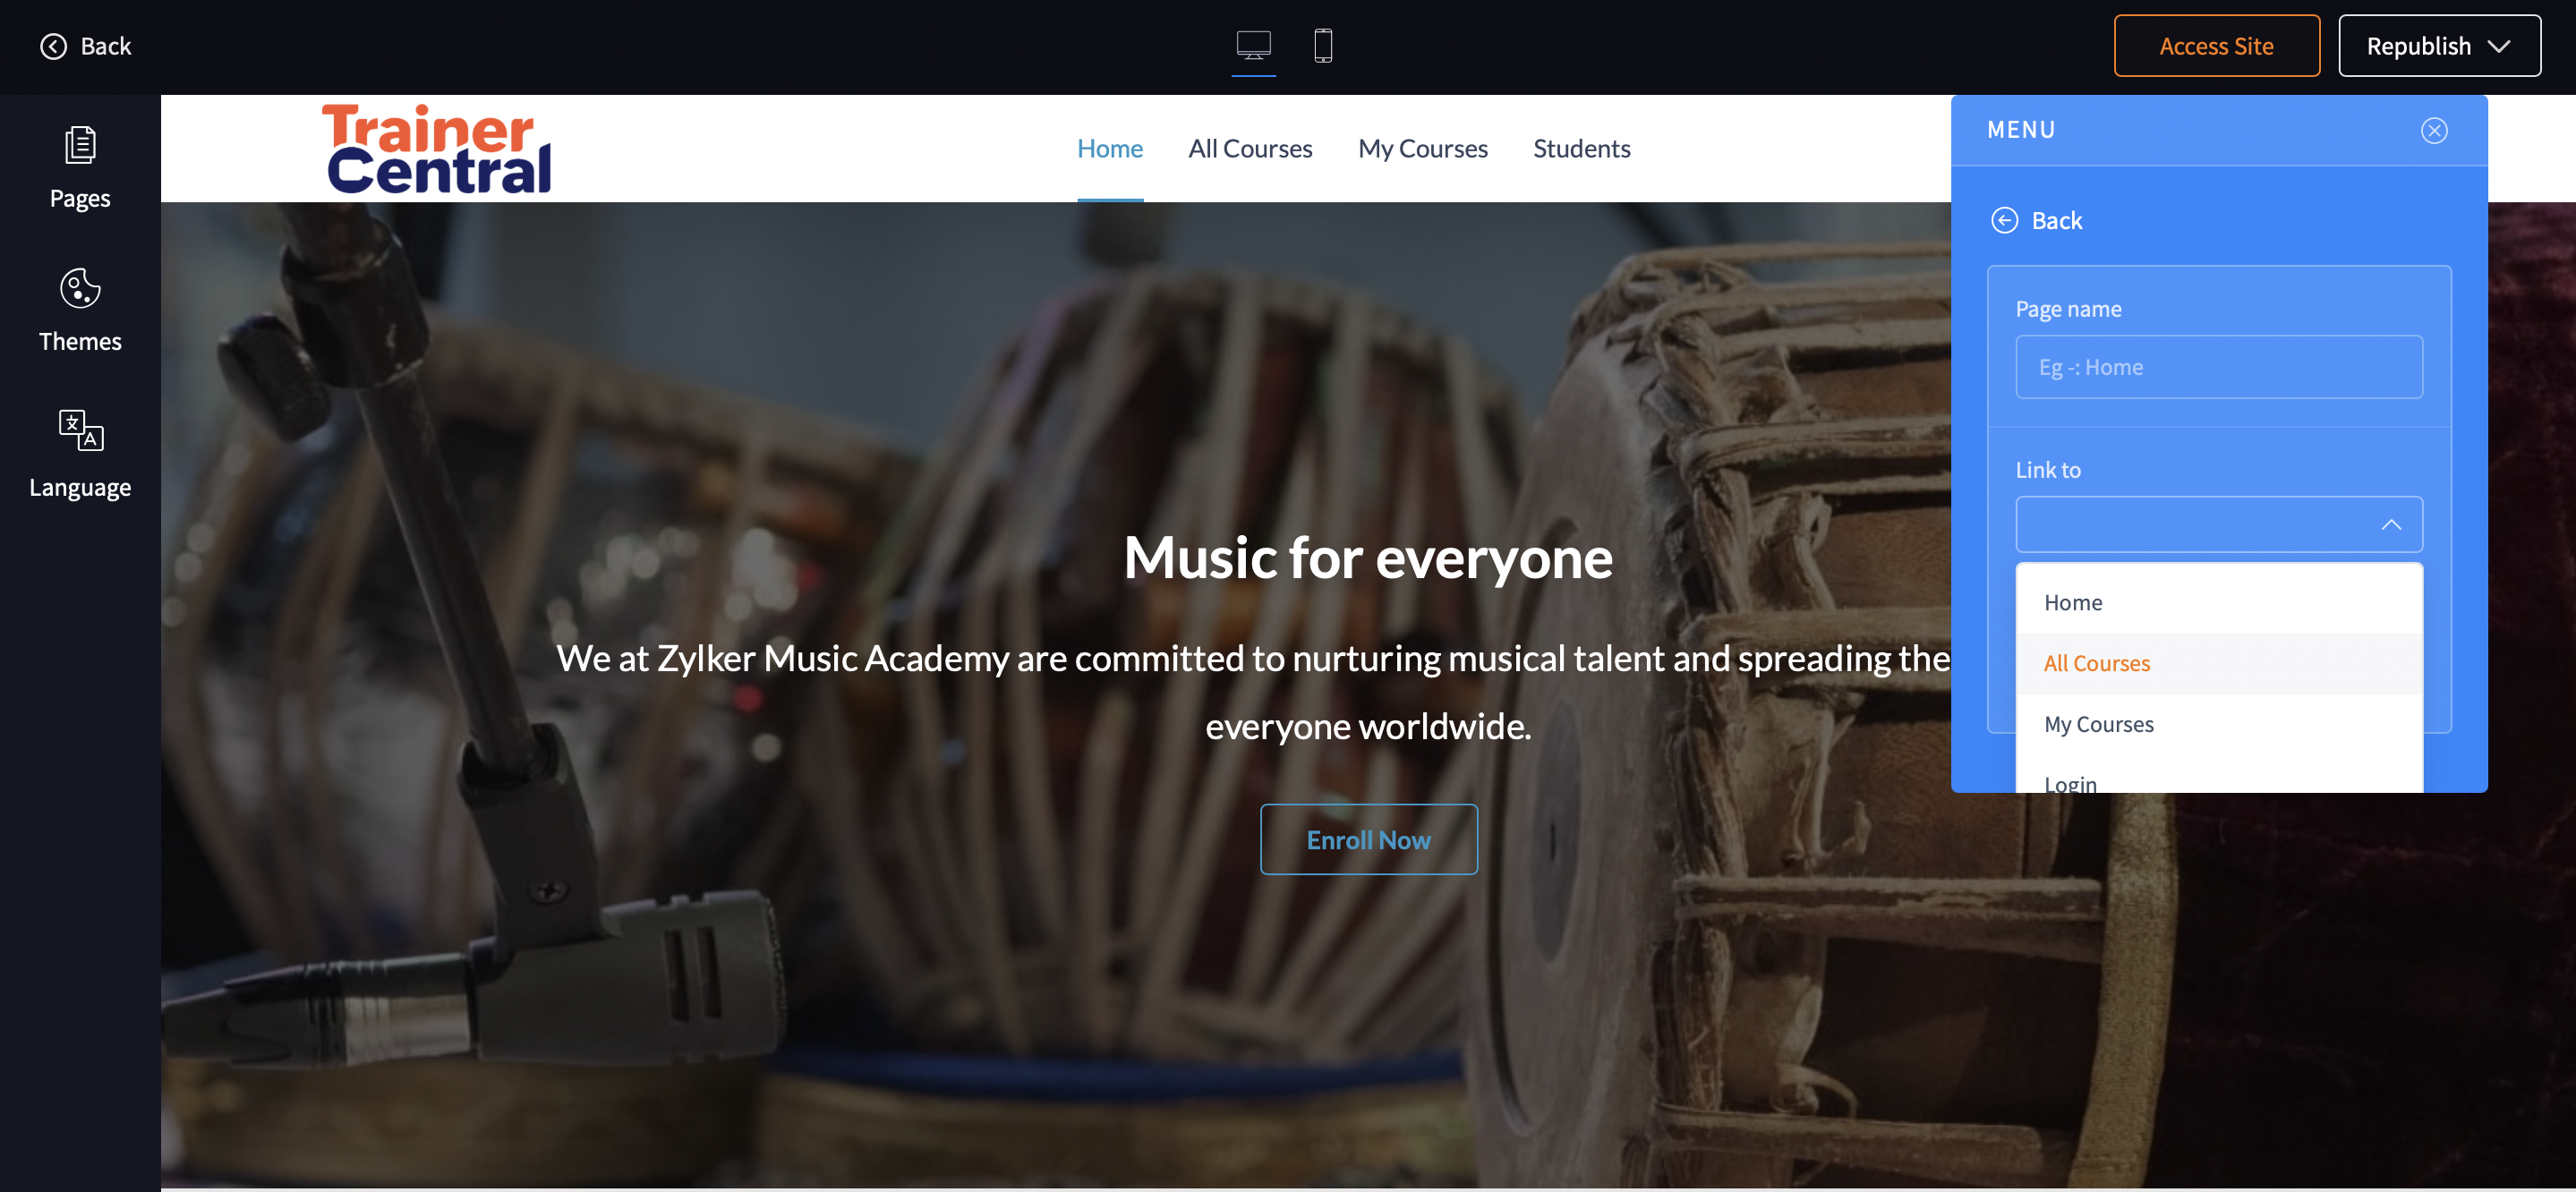Open the My Courses nav tab
Image resolution: width=2576 pixels, height=1192 pixels.
click(x=1422, y=149)
